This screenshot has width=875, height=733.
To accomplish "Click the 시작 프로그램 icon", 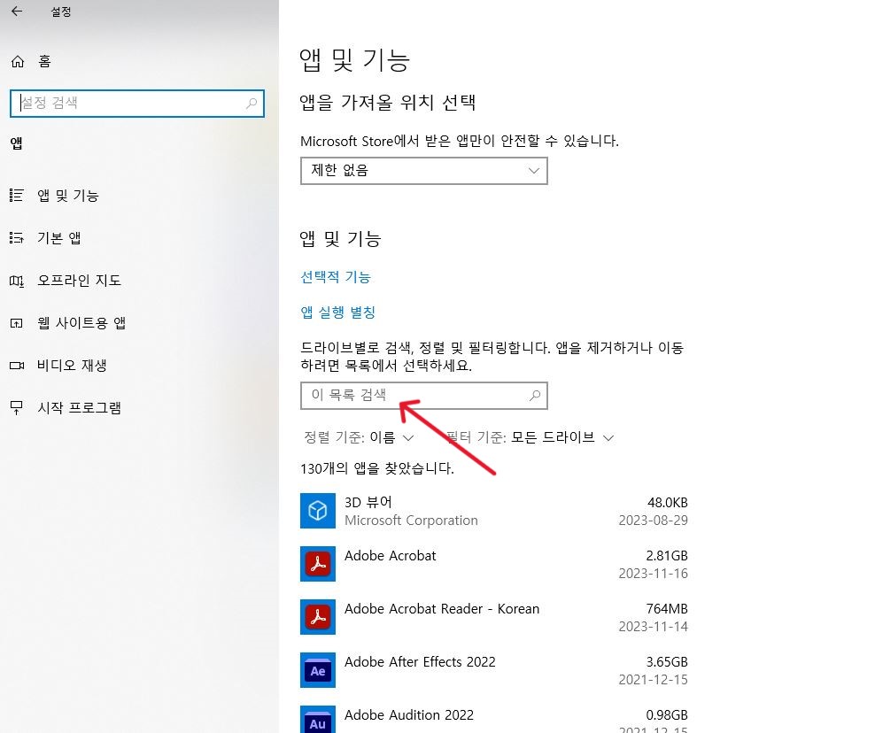I will [16, 408].
